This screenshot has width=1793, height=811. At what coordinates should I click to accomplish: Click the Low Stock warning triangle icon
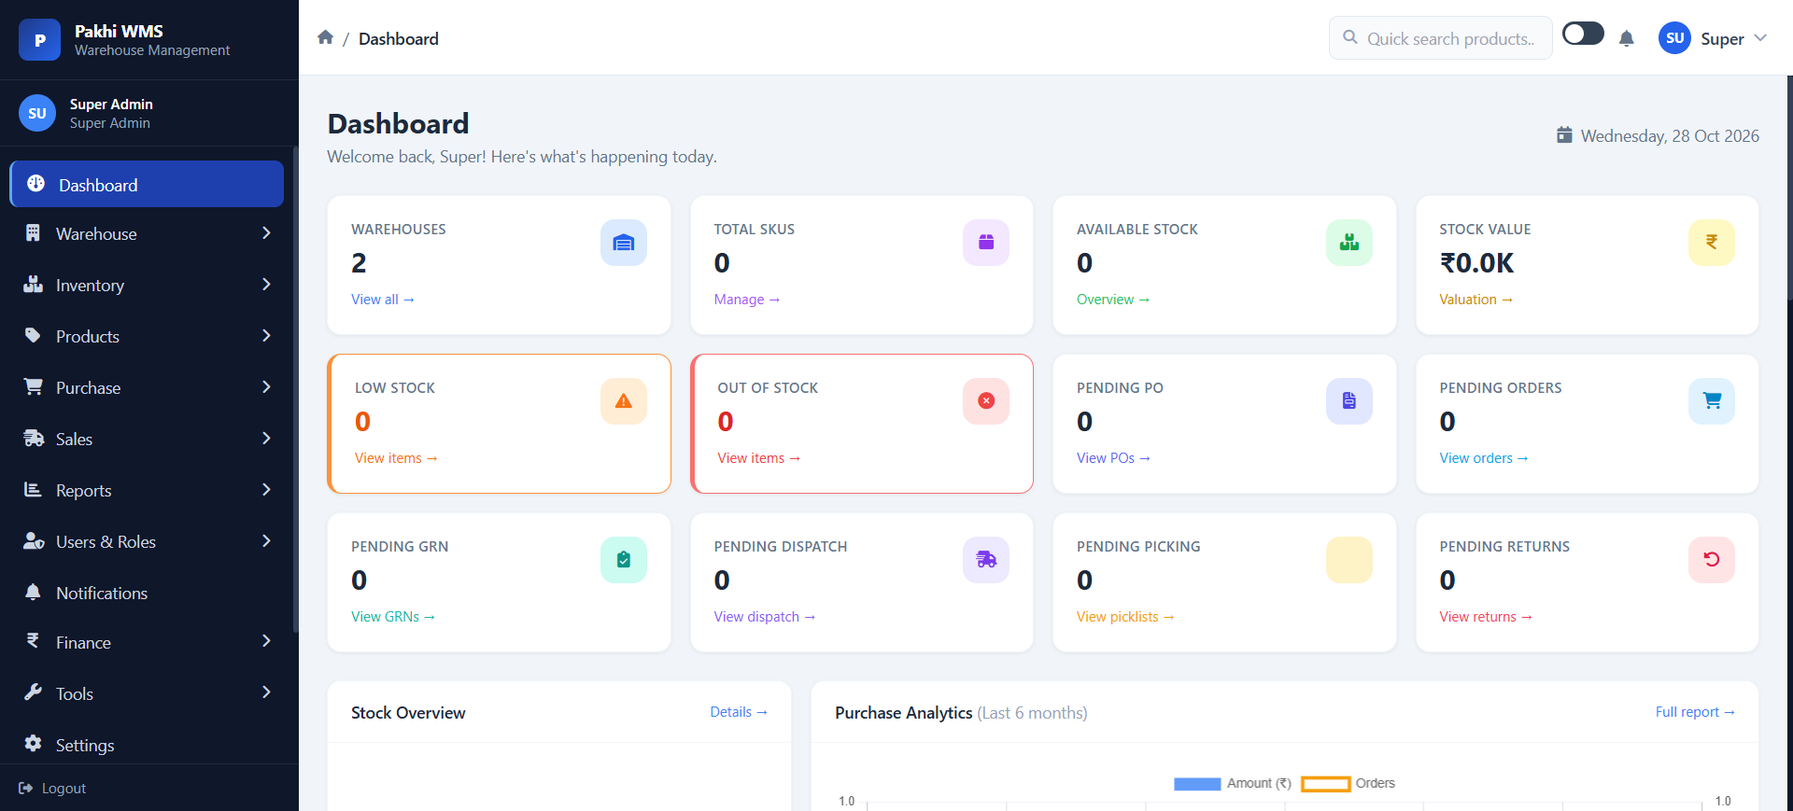click(624, 401)
